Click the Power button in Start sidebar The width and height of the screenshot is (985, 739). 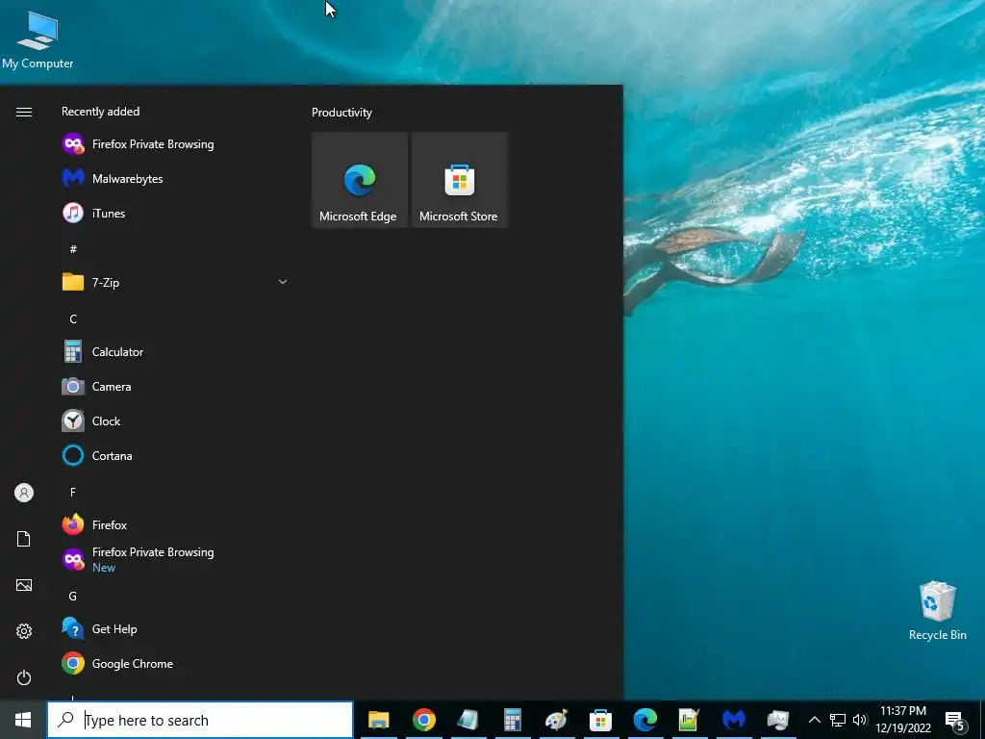(24, 677)
